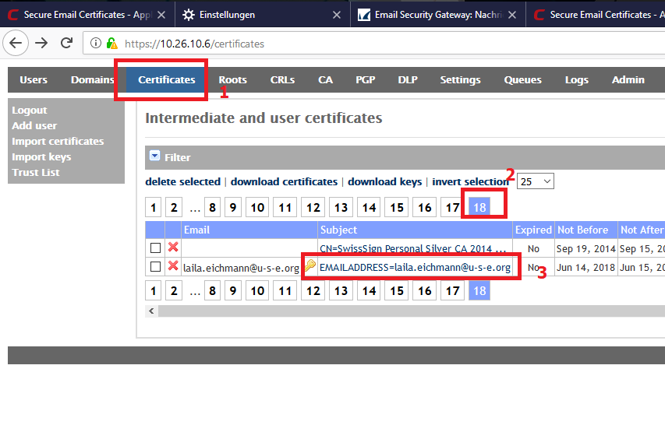Screen dimensions: 665x425
Task: Click red X on SwissSign certificate row
Action: (x=173, y=248)
